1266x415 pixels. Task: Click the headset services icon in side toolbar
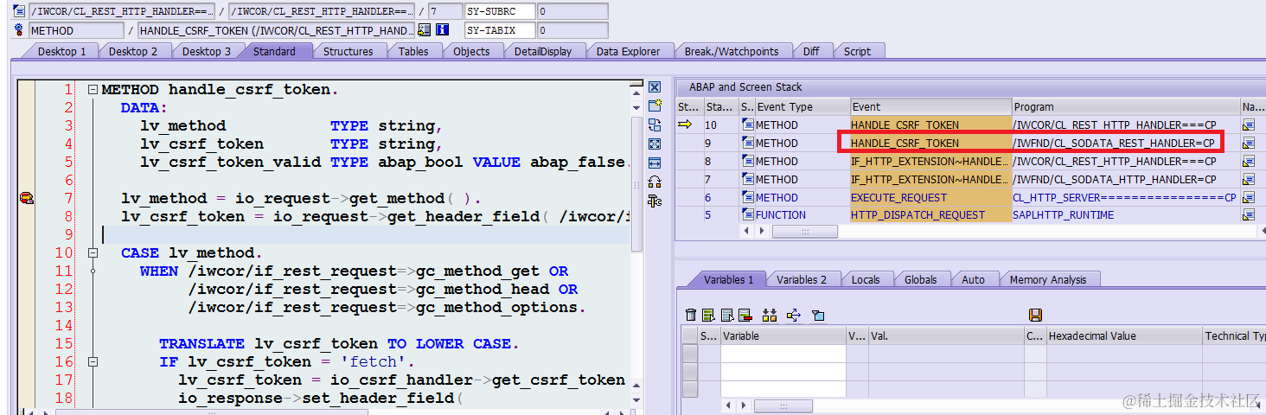coord(655,182)
